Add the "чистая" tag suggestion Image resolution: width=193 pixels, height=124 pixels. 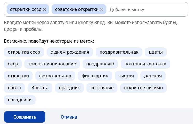tap(126, 76)
